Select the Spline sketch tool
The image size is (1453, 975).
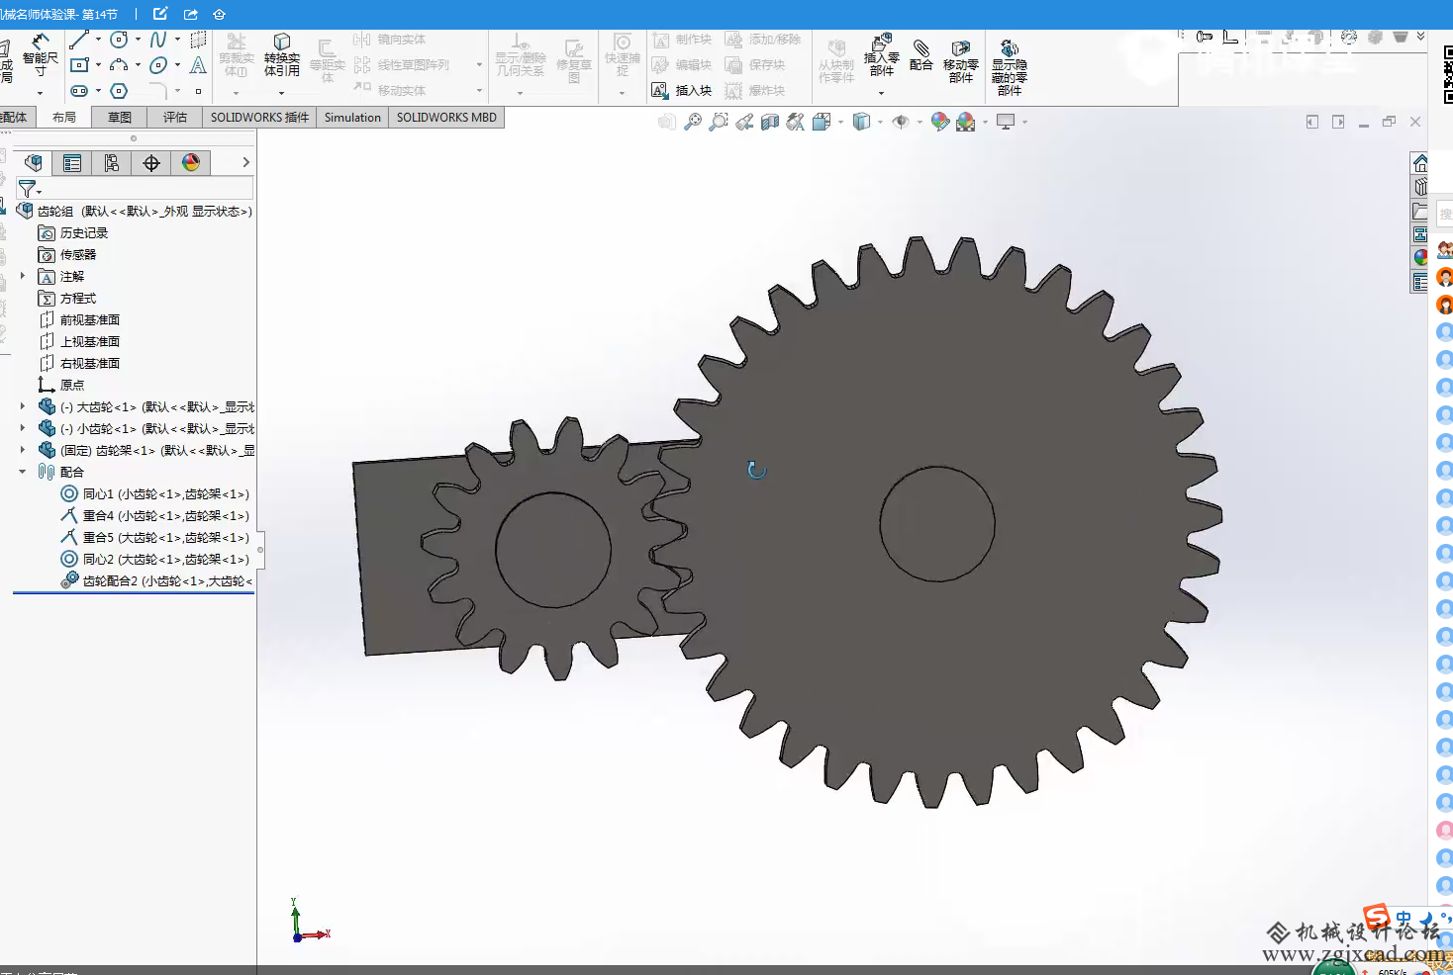coord(158,40)
